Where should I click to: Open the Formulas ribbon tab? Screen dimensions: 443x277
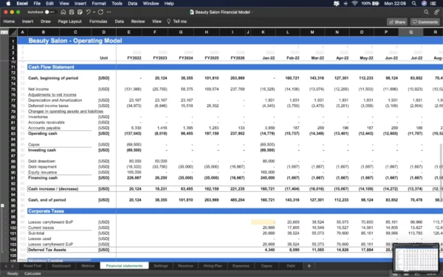coord(98,21)
